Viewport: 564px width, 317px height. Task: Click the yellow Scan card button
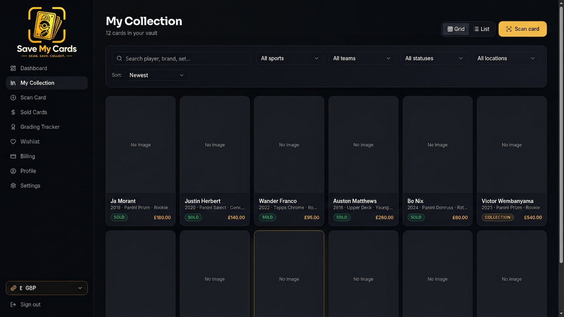(x=523, y=29)
